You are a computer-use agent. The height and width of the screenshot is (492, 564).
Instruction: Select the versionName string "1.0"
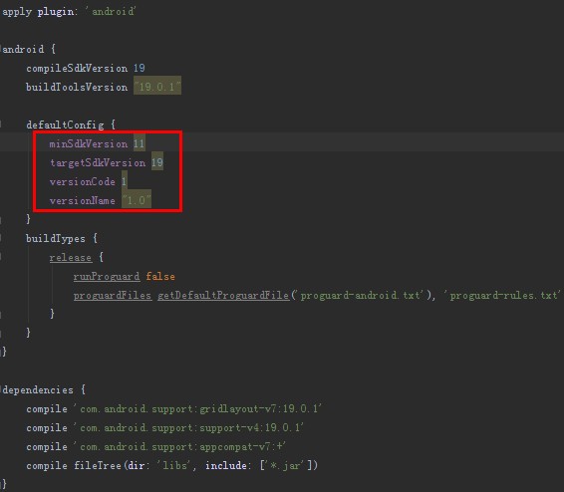(x=137, y=200)
